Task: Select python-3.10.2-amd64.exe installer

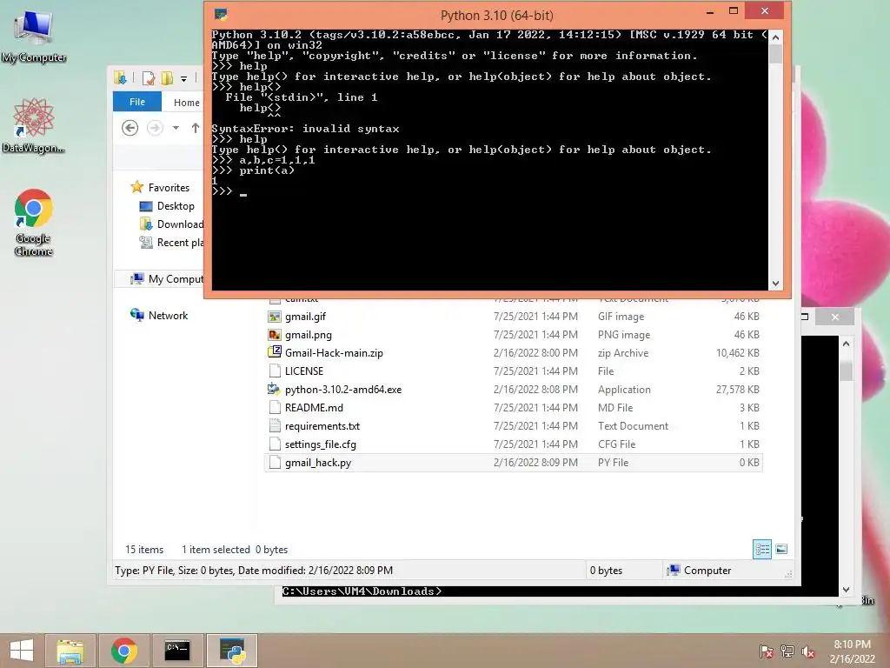Action: 513,389
